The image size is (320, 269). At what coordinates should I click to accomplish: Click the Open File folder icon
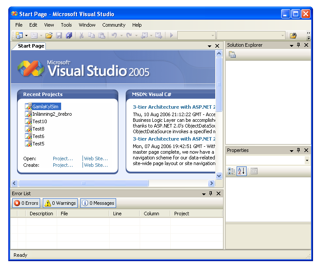coord(49,35)
